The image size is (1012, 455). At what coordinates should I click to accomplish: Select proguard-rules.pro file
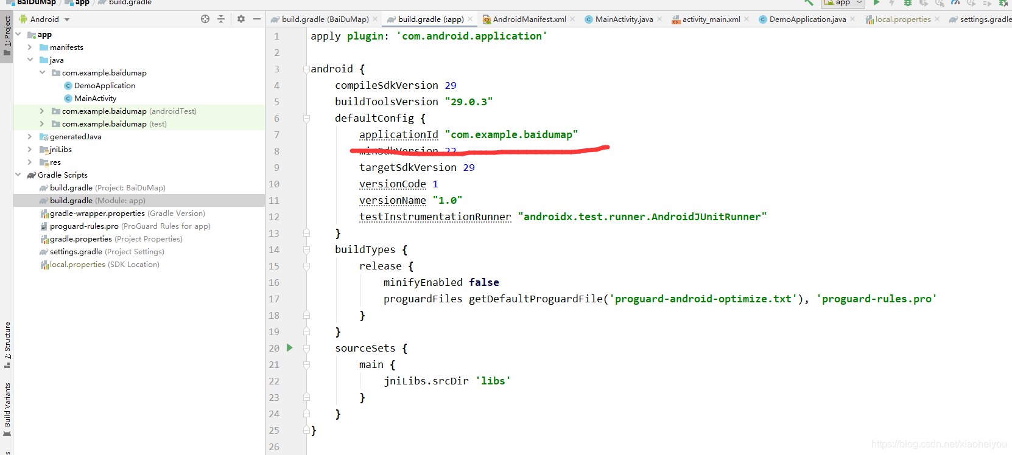coord(130,226)
